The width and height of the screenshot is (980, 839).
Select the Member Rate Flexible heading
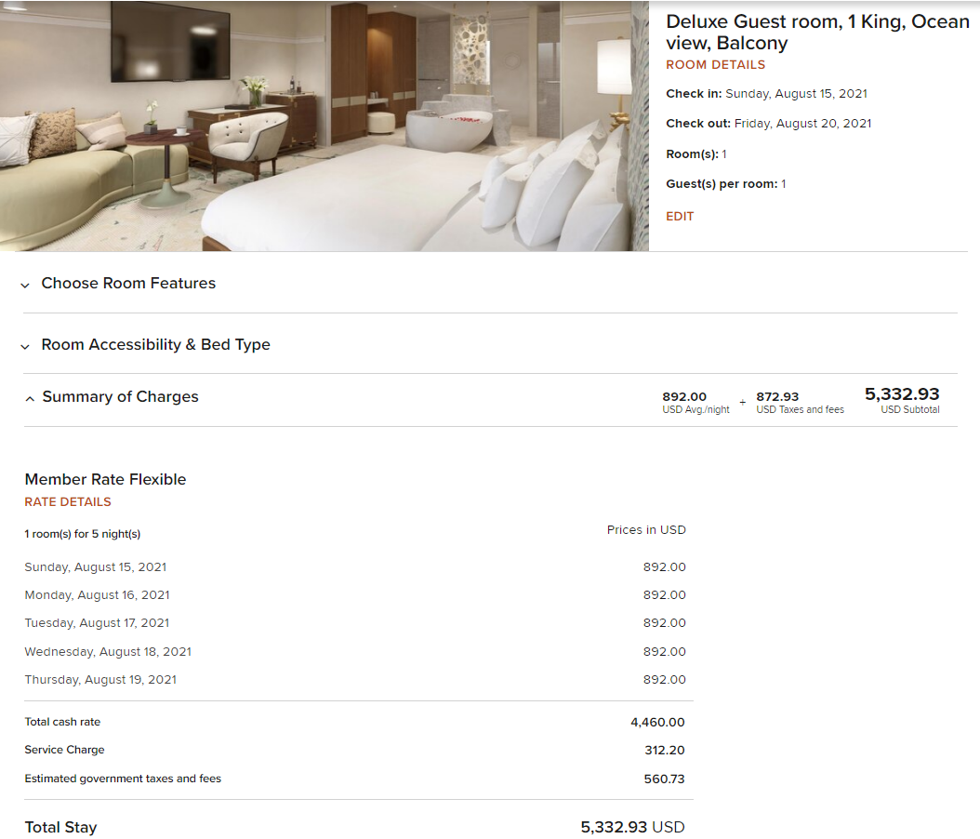(x=105, y=479)
